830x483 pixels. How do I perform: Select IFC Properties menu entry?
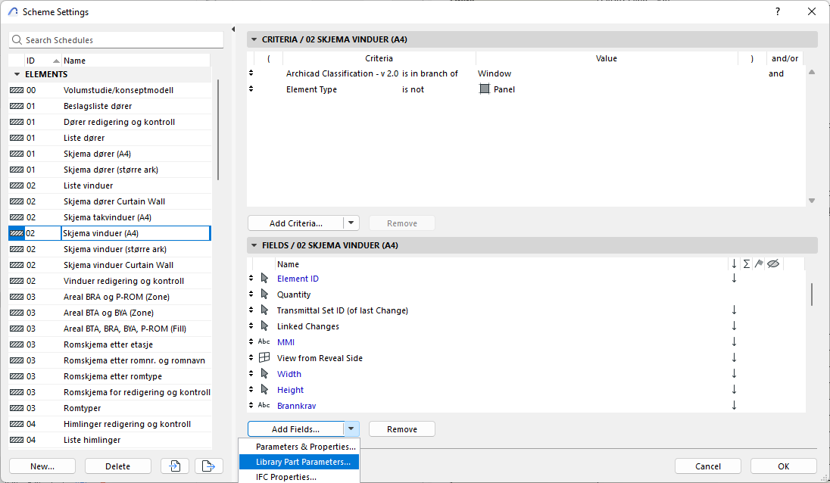coord(286,477)
